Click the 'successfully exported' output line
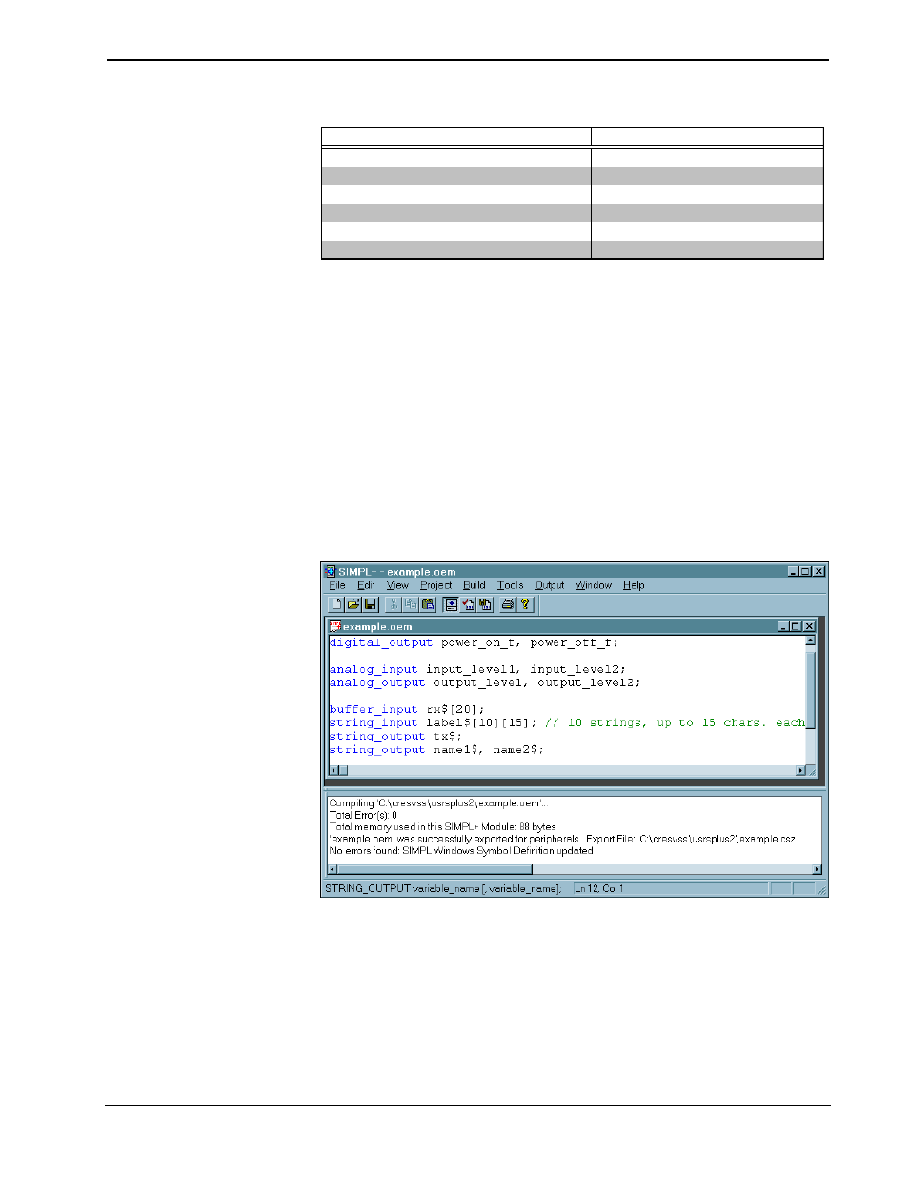Viewport: 909px width, 1177px height. (562, 840)
